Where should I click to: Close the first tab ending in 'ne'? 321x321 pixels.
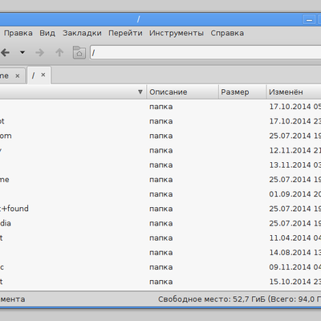point(18,76)
